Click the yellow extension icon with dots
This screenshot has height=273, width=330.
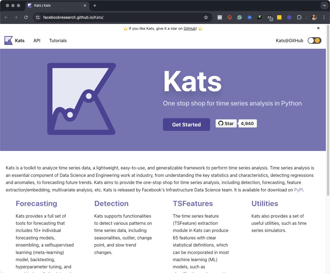tap(279, 17)
